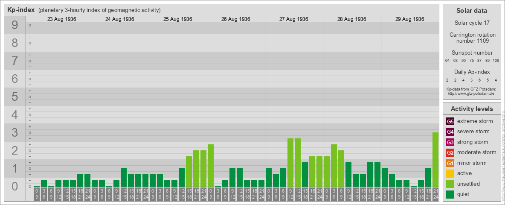
Task: Click the 21-24 bar on 23 Aug
Action: [x=87, y=181]
